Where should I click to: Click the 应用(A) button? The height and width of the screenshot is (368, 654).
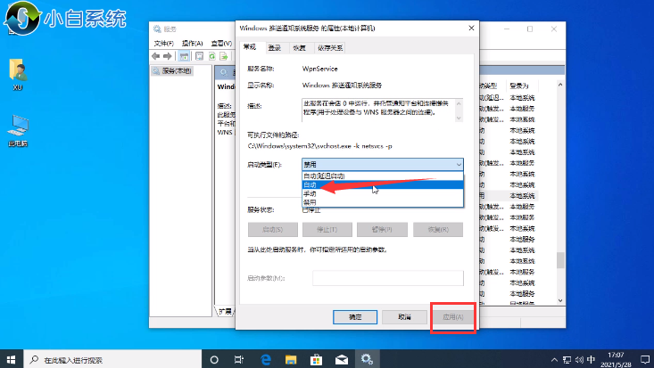[x=453, y=317]
